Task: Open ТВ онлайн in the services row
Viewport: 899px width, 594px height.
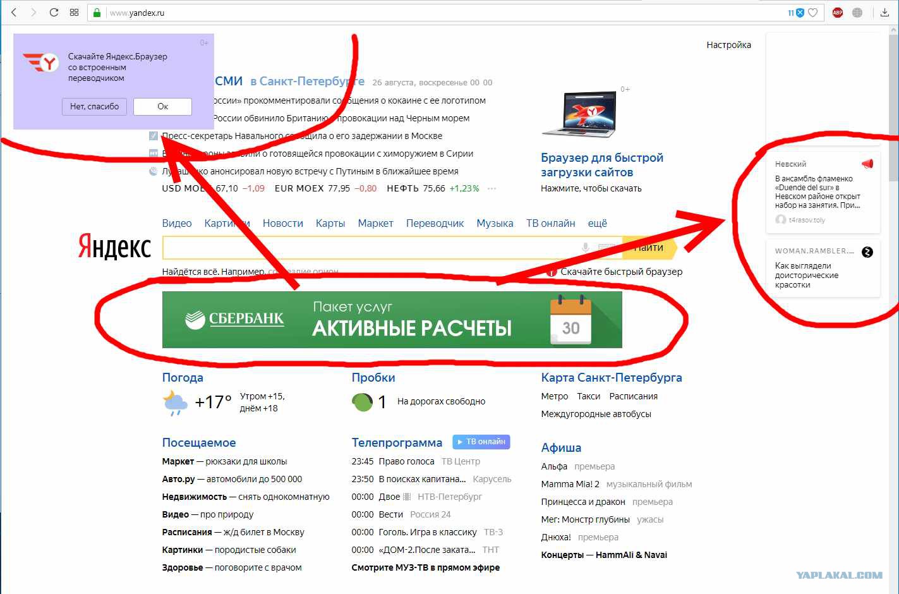Action: [551, 223]
